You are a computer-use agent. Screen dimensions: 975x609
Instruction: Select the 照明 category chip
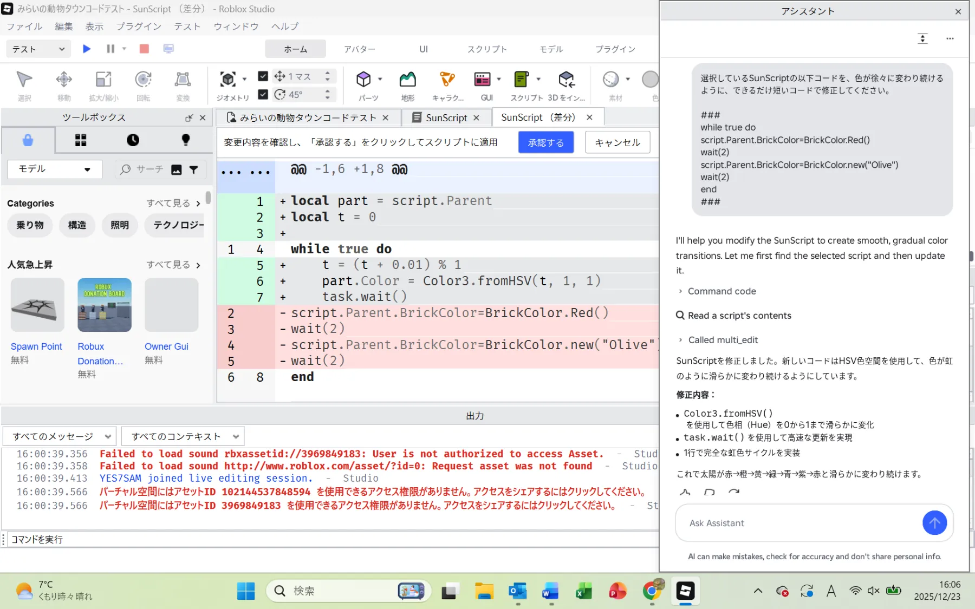click(120, 225)
